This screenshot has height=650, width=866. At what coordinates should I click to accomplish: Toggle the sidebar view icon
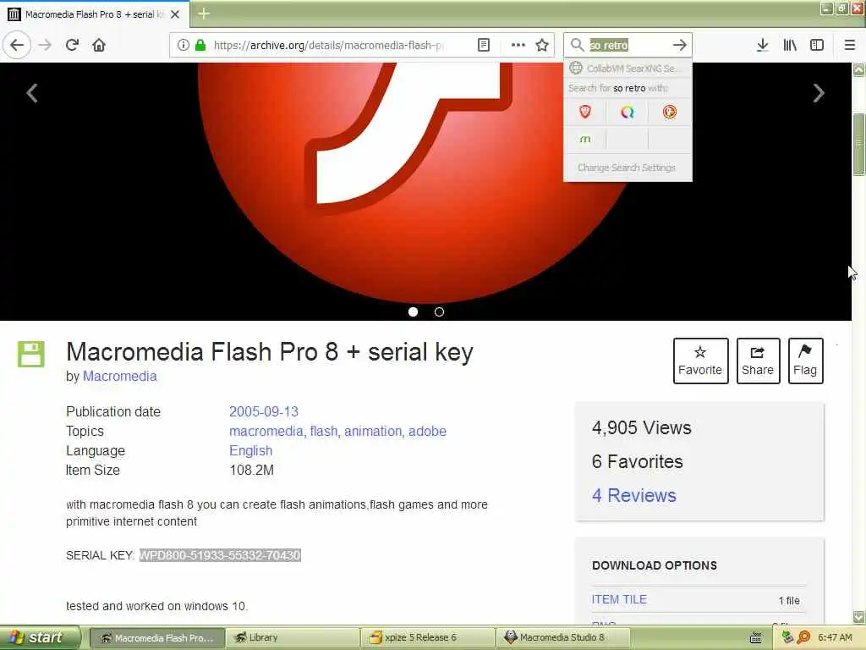point(817,45)
